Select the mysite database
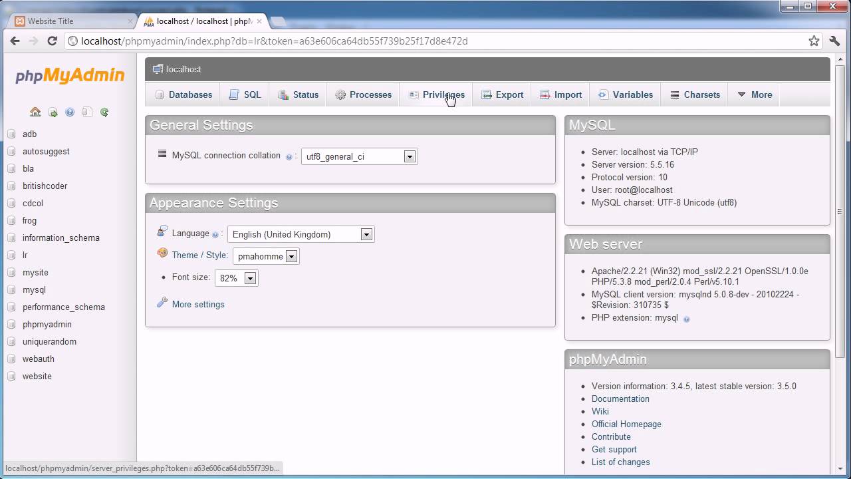Screen dimensions: 851x479 point(35,273)
